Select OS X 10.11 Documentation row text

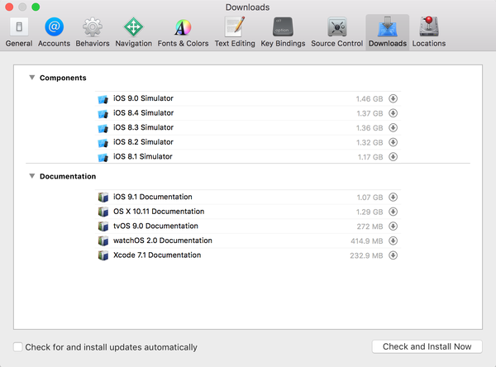[159, 212]
